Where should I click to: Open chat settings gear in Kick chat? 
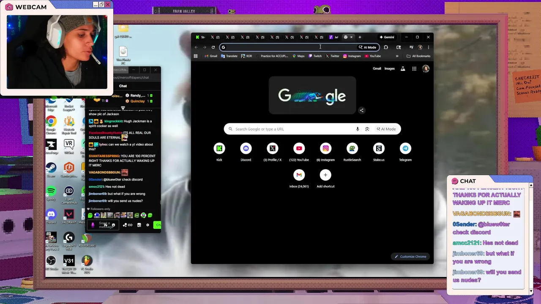coord(148,225)
